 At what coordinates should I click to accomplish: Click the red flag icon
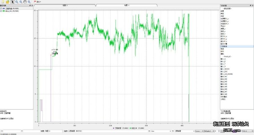coord(35,2)
